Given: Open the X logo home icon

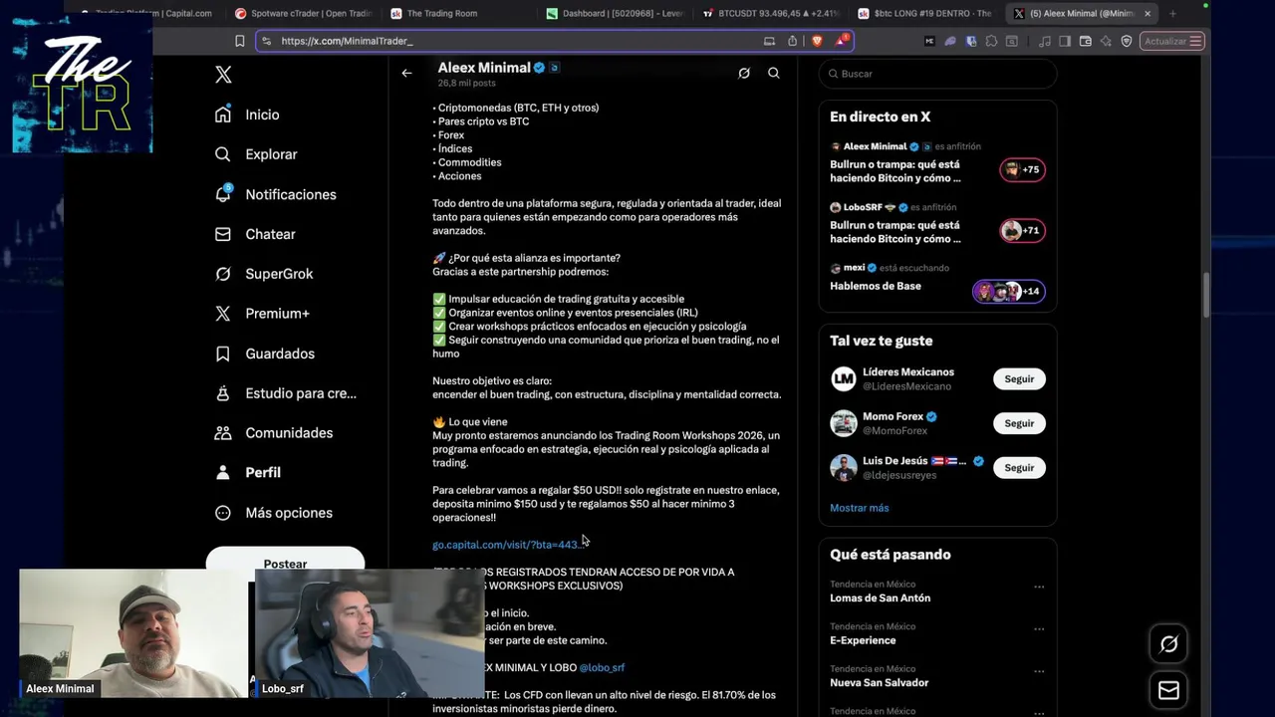Looking at the screenshot, I should [223, 75].
